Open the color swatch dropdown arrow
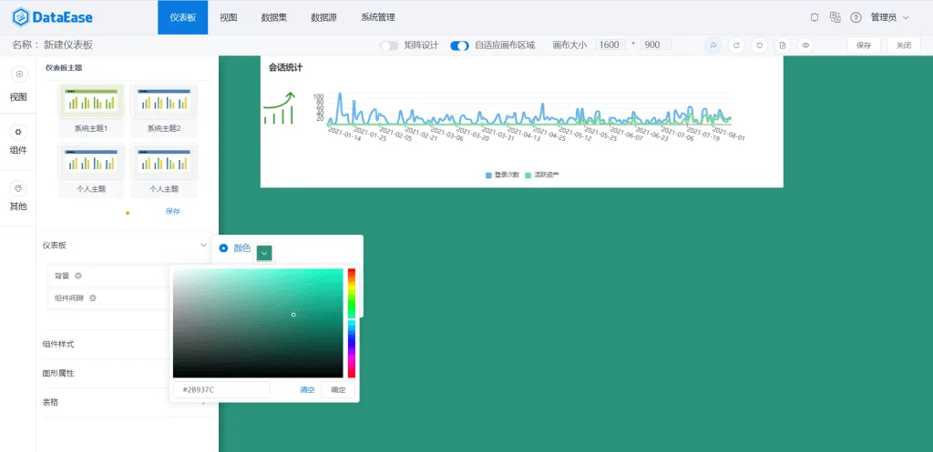The image size is (933, 452). tap(264, 253)
